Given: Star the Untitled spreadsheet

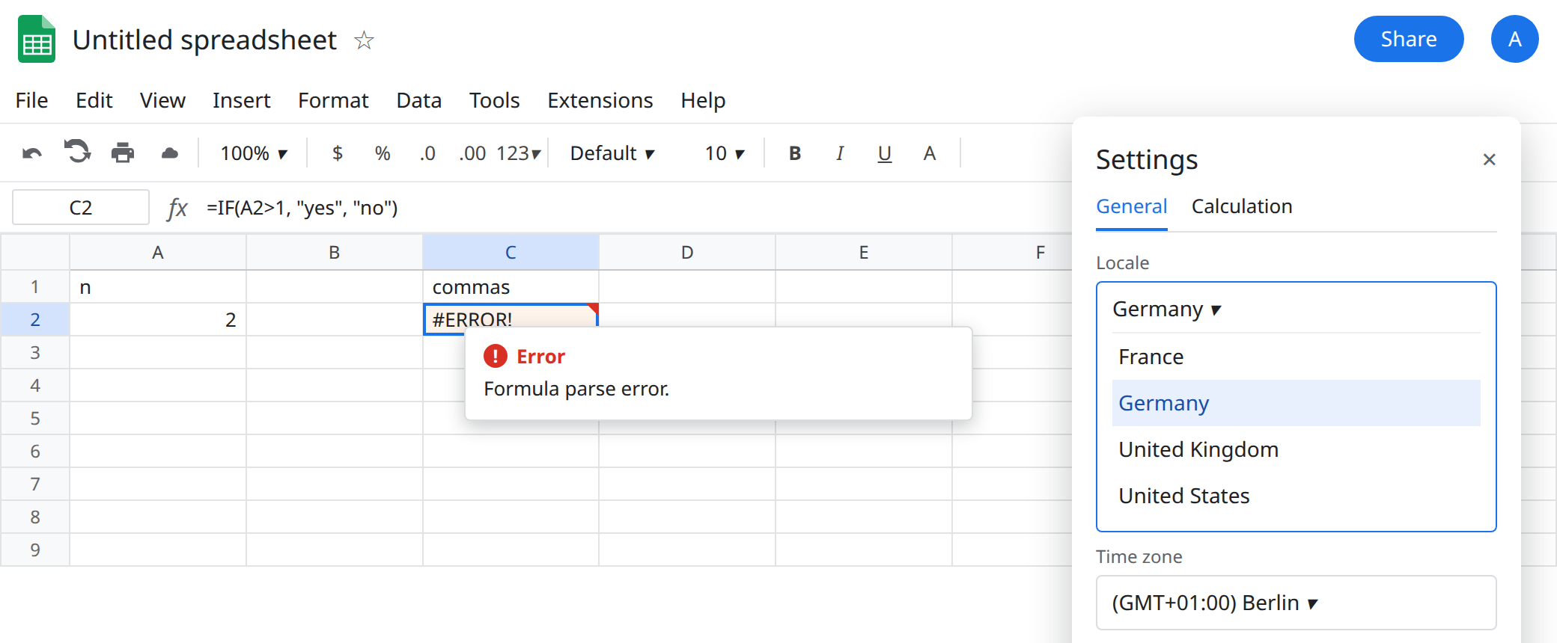Looking at the screenshot, I should (364, 40).
